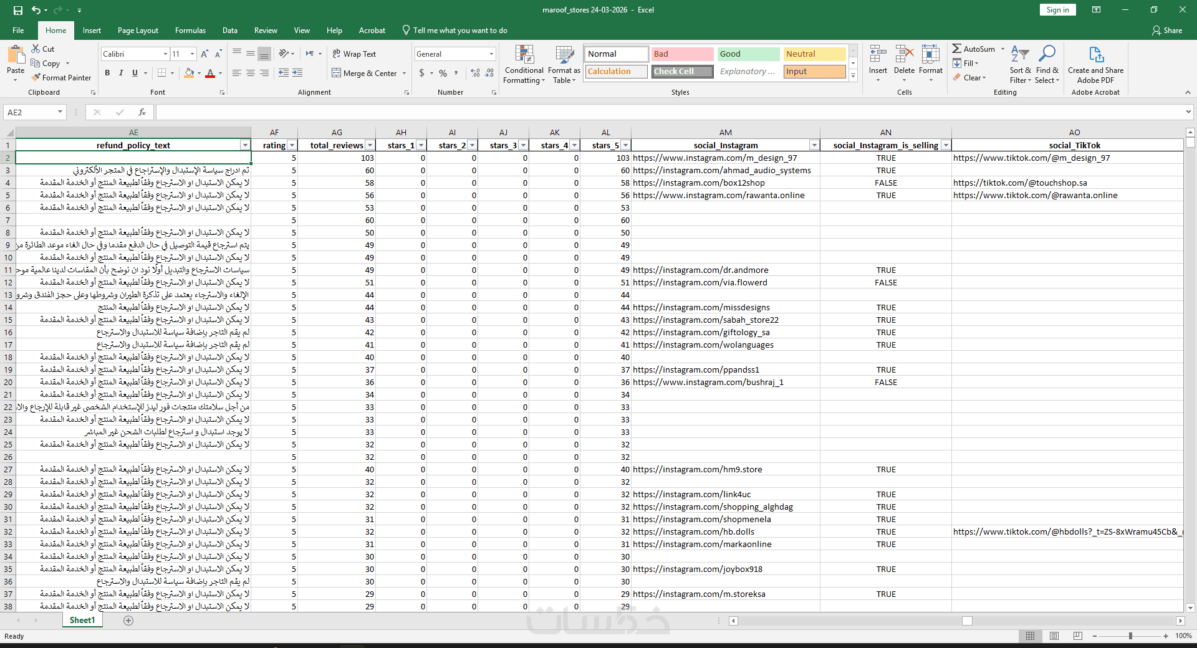Click the AutoSum sigma icon

click(x=956, y=49)
